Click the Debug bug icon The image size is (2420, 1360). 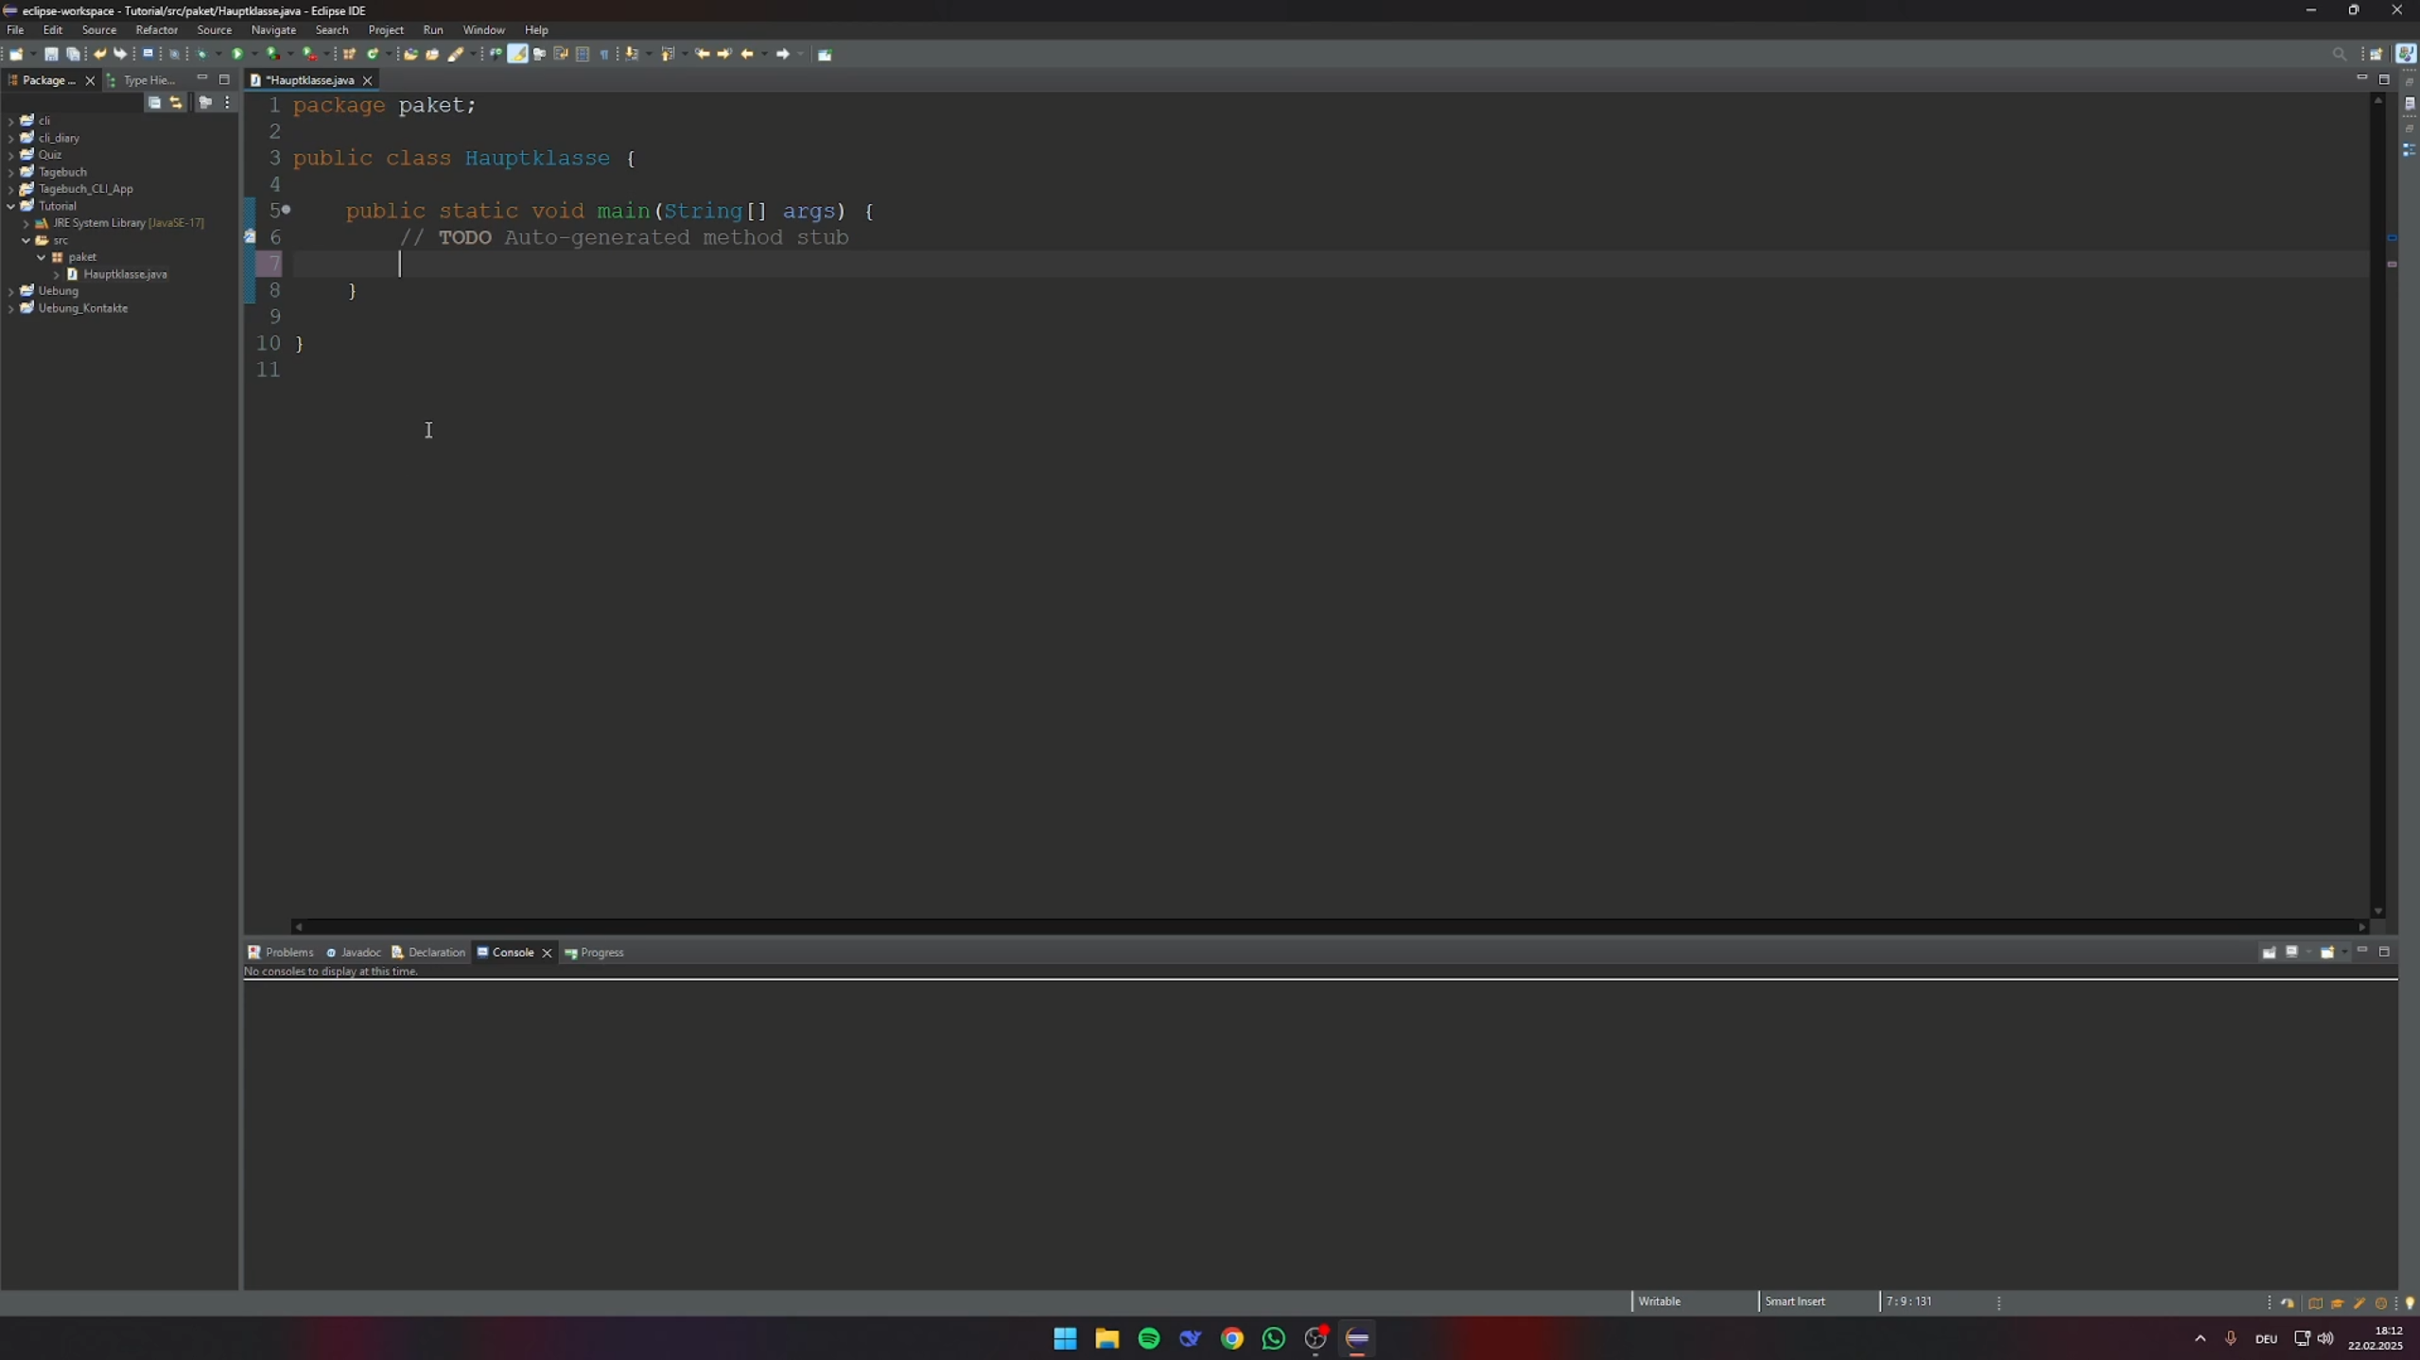(x=201, y=54)
